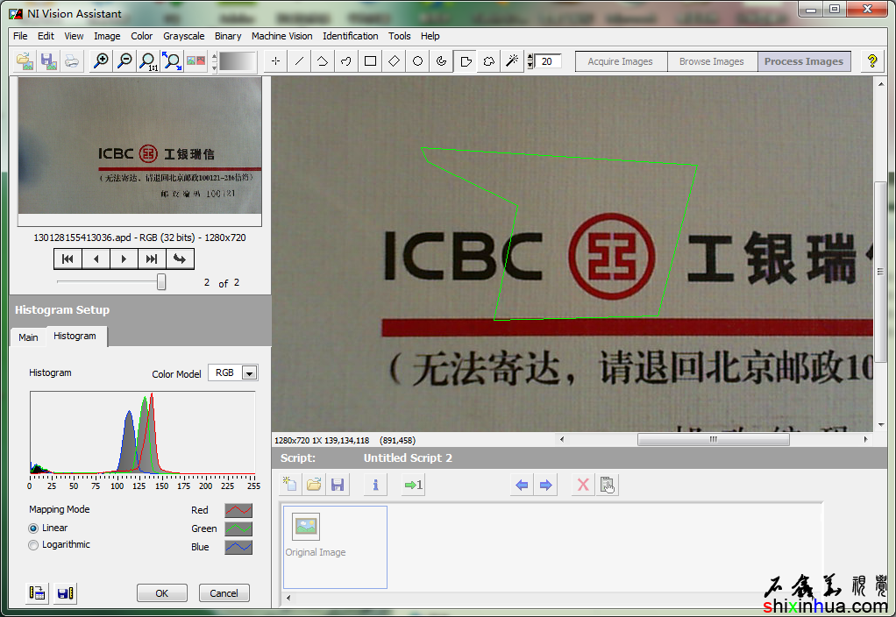This screenshot has width=896, height=617.
Task: Select the Zoom In magnifier tool
Action: 102,61
